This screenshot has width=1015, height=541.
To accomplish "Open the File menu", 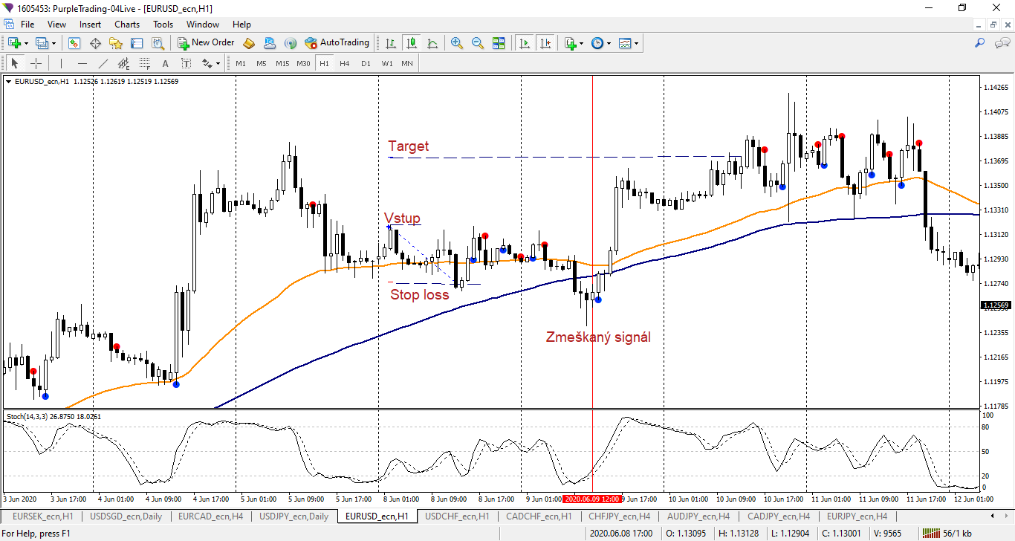I will click(x=27, y=24).
